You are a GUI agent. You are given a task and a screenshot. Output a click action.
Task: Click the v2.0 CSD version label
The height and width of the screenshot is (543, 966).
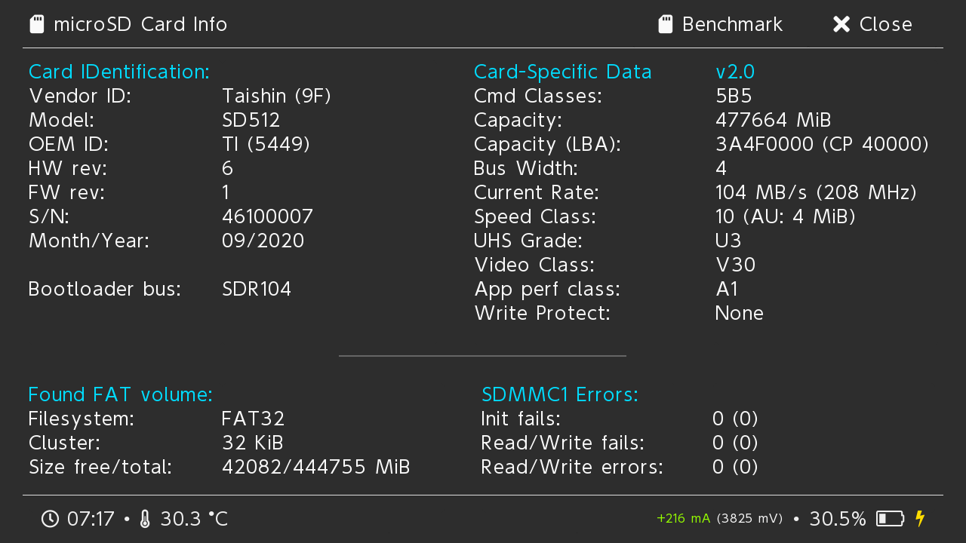[x=734, y=71]
